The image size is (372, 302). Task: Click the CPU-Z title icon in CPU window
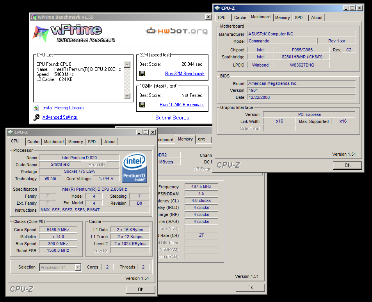click(11, 132)
